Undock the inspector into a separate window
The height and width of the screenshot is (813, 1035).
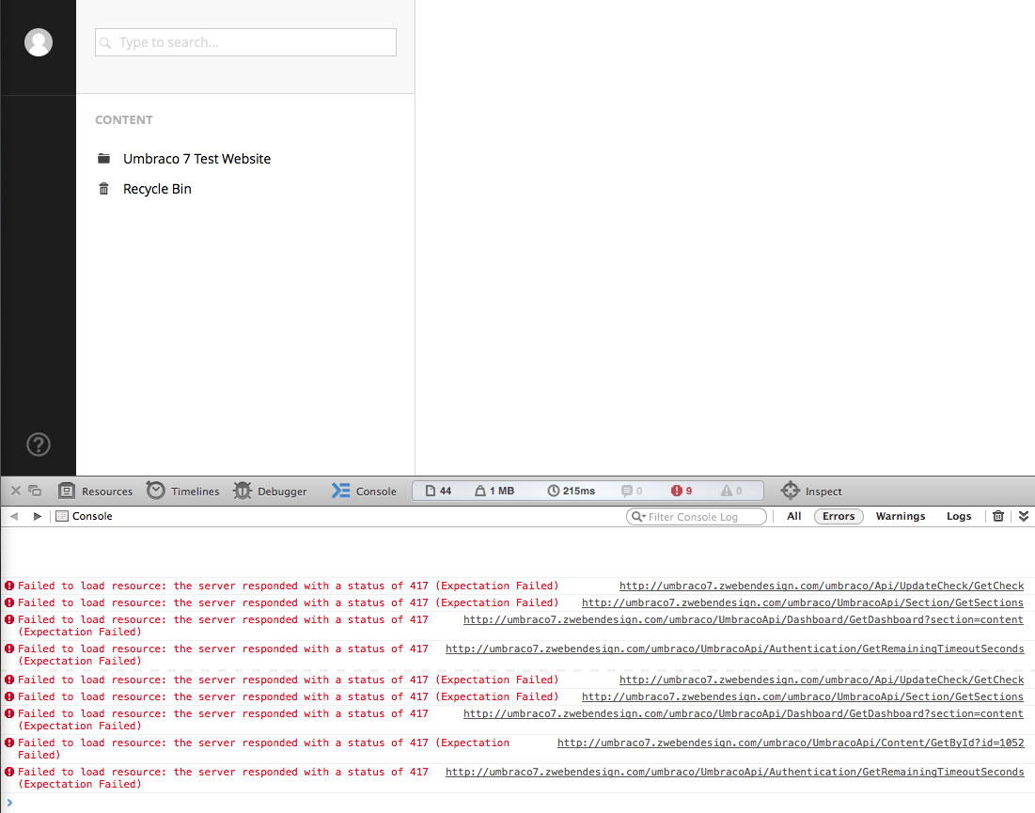[x=35, y=491]
